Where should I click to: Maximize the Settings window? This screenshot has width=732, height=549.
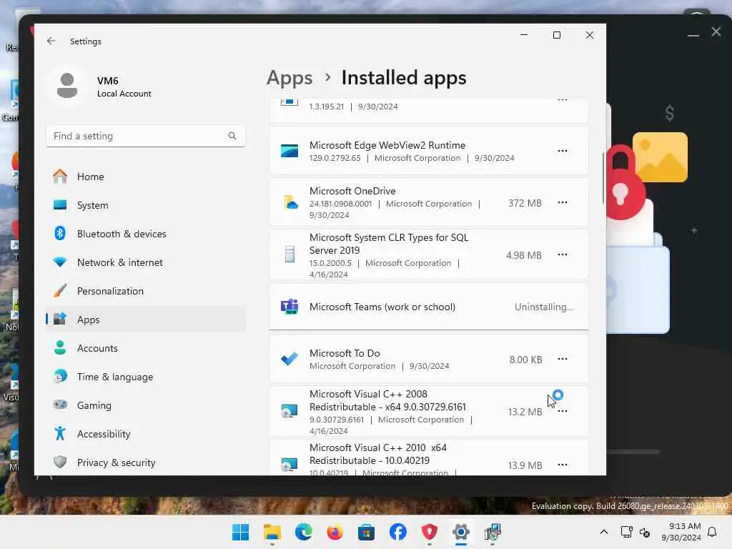point(556,35)
